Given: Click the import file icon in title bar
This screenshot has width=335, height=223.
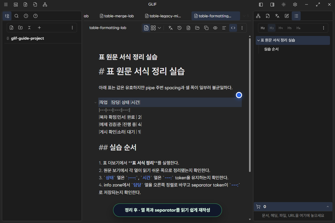Looking at the screenshot, I should (35, 4).
